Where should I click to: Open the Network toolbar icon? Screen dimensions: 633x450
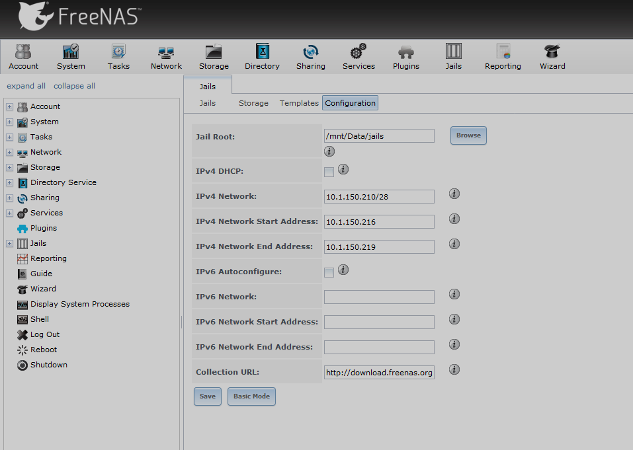[x=166, y=57]
